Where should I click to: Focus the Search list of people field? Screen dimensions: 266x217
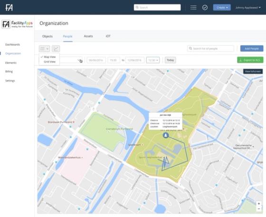[x=211, y=49]
